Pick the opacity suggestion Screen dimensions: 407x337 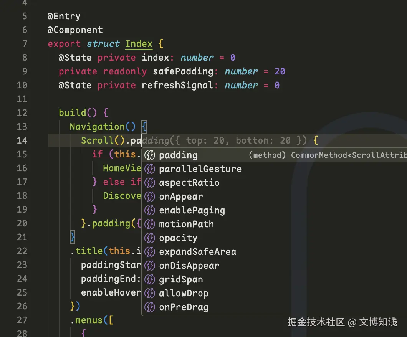(x=275, y=238)
